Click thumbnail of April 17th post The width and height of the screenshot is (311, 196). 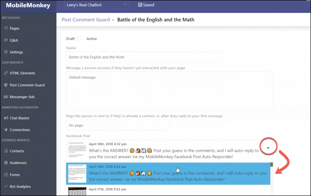coord(77,191)
